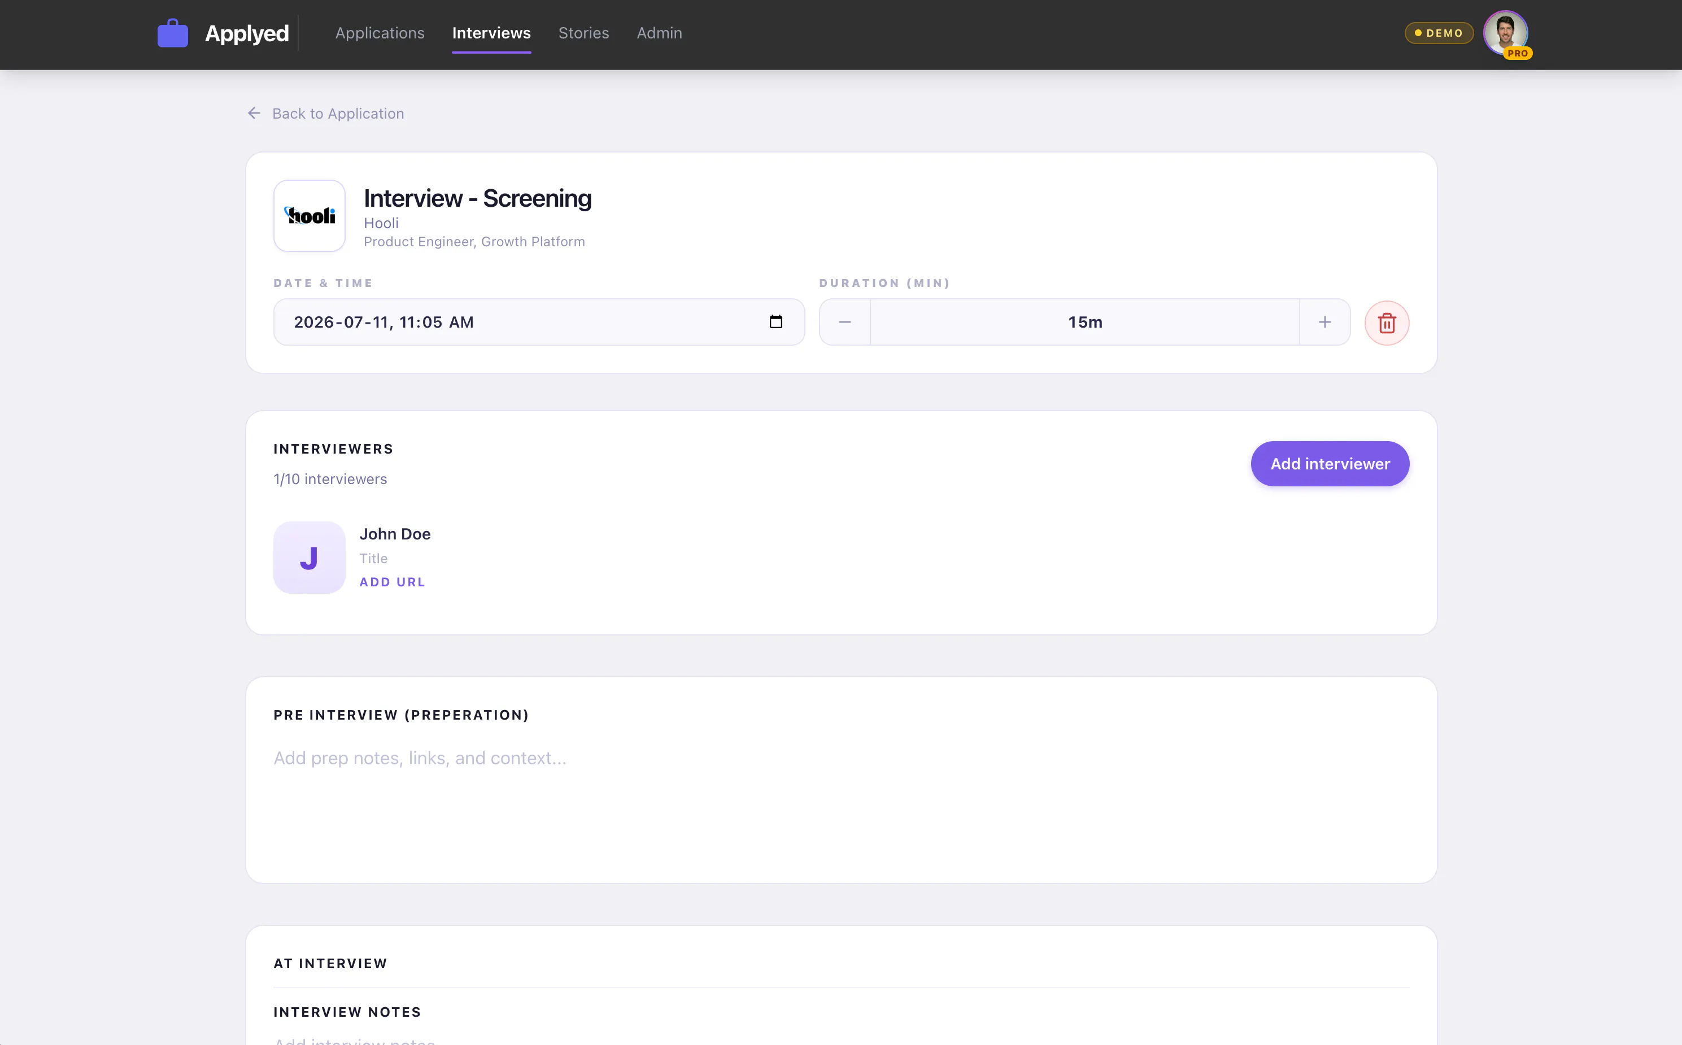Go to the Admin tab
The height and width of the screenshot is (1045, 1682).
(x=659, y=33)
